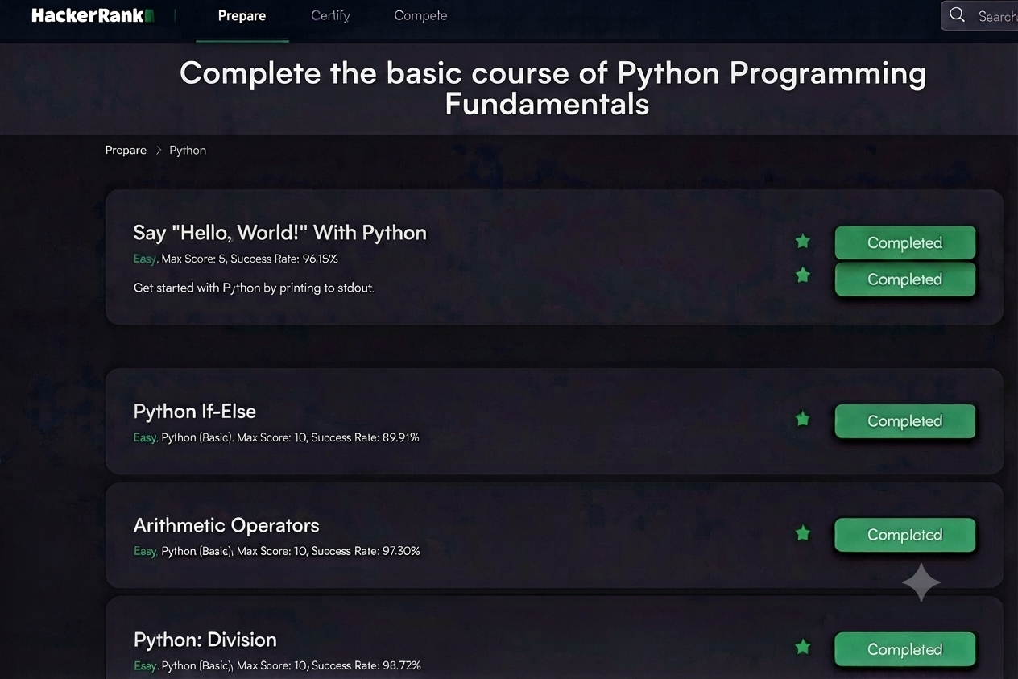Click the lower star in Hello World card
Image resolution: width=1018 pixels, height=679 pixels.
[x=802, y=275]
